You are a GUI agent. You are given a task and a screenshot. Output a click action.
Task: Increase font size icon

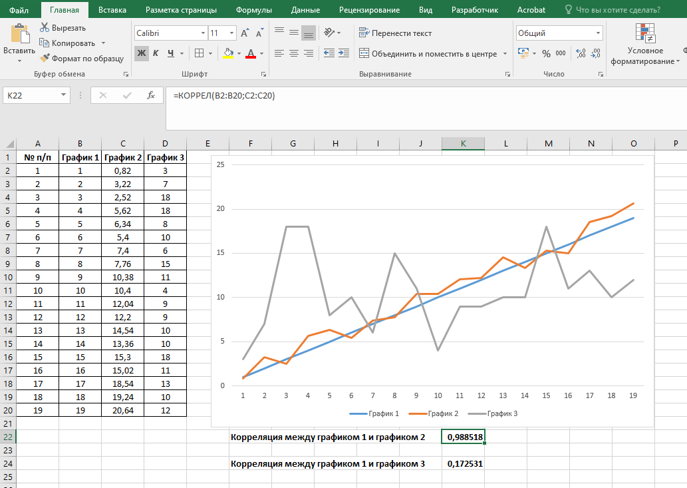245,33
